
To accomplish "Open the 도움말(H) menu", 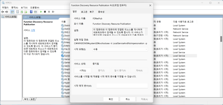I will (35, 8).
